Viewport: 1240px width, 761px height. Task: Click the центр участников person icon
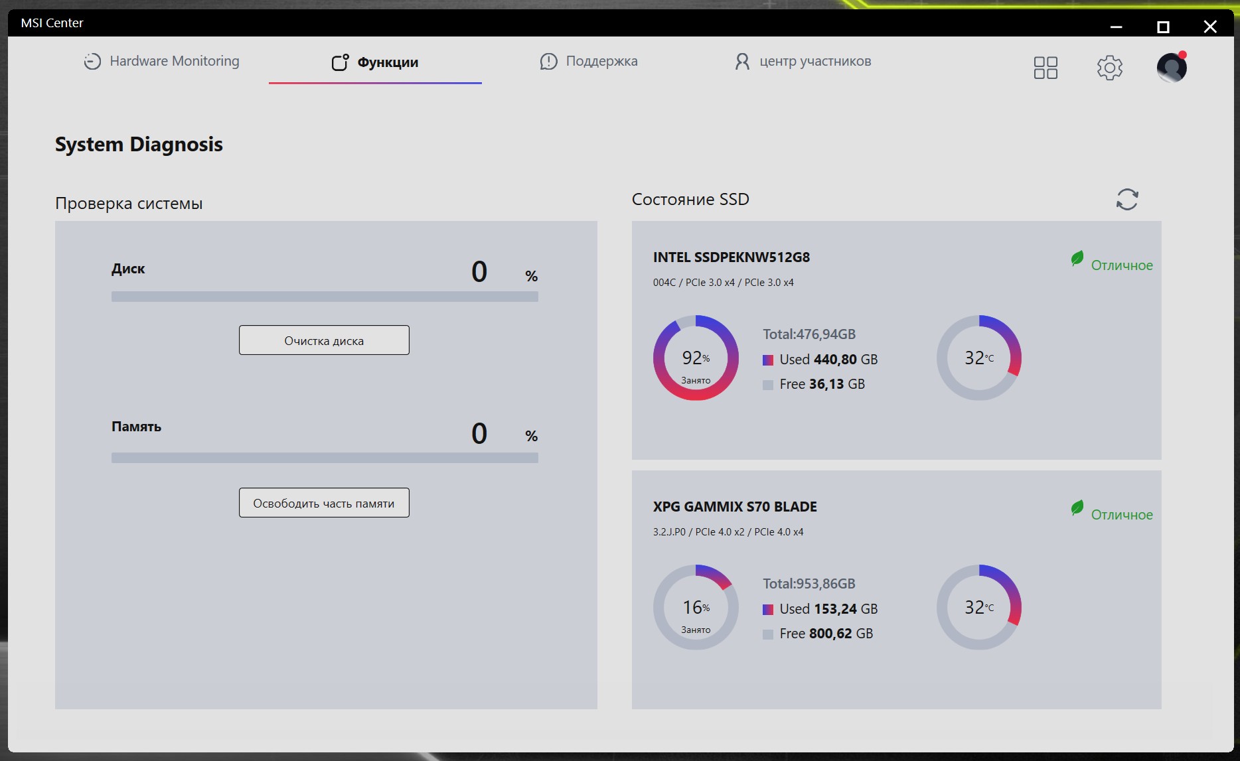(742, 62)
